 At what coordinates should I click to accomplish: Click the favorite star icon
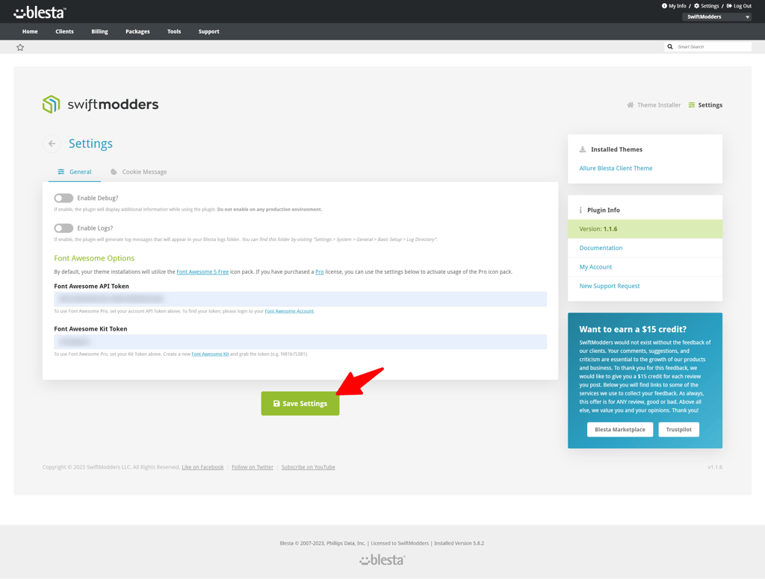20,47
